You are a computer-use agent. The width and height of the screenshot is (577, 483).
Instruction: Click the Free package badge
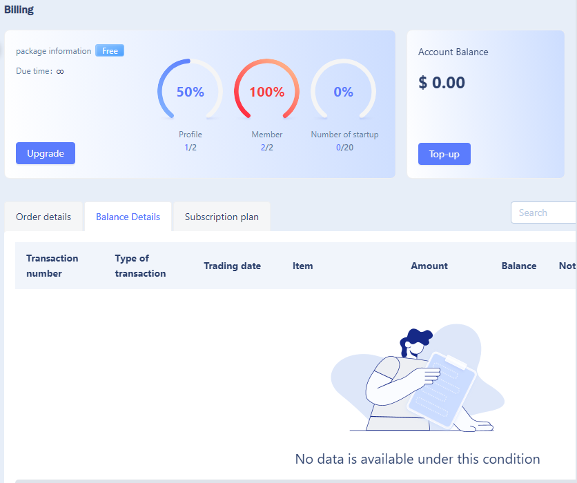(x=110, y=50)
